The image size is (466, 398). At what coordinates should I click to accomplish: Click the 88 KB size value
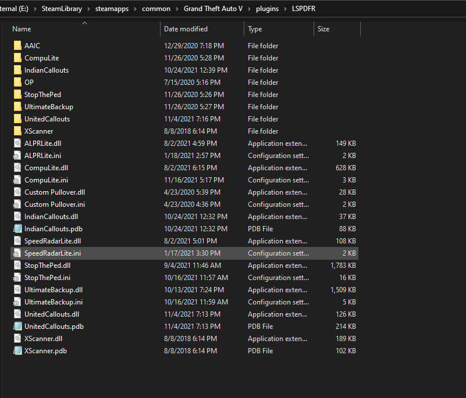point(347,228)
